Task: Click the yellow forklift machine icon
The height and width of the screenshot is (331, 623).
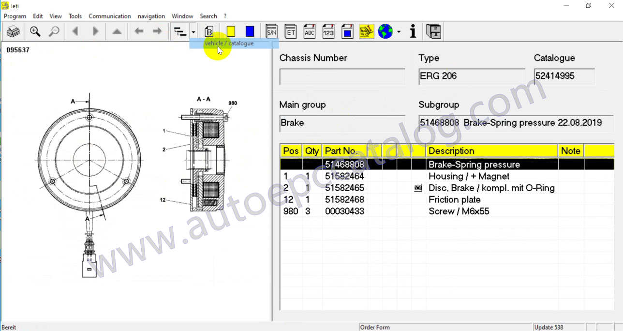Action: 366,31
